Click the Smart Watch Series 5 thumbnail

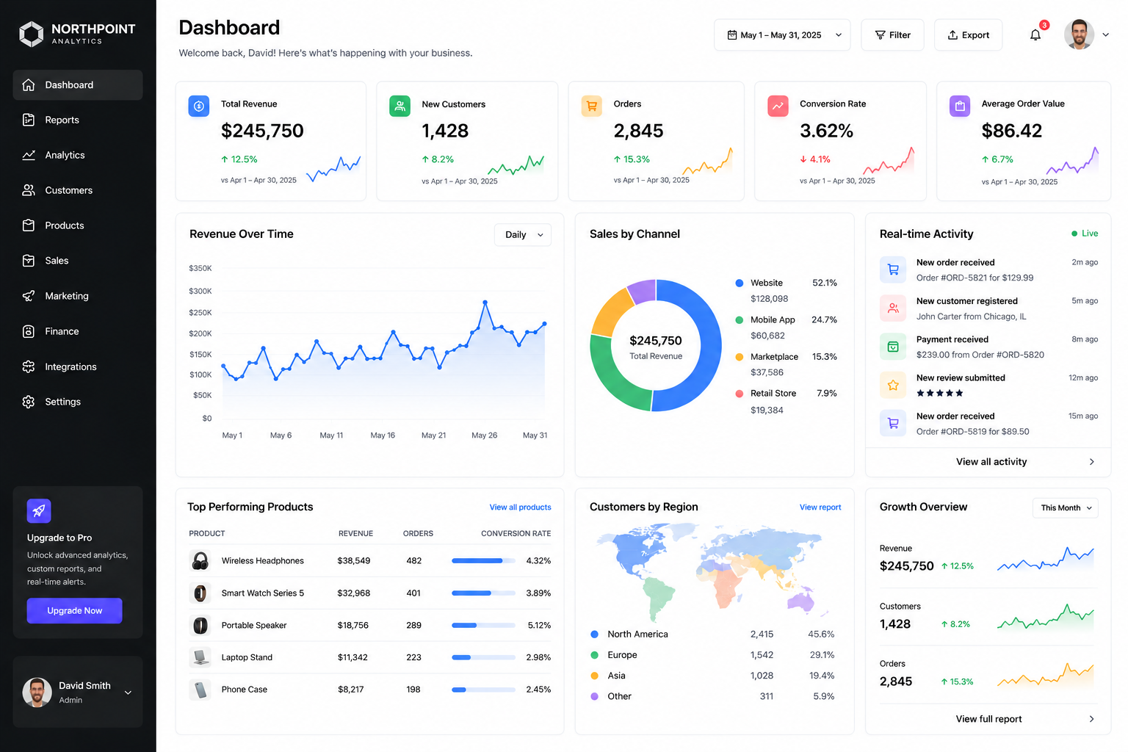(200, 593)
